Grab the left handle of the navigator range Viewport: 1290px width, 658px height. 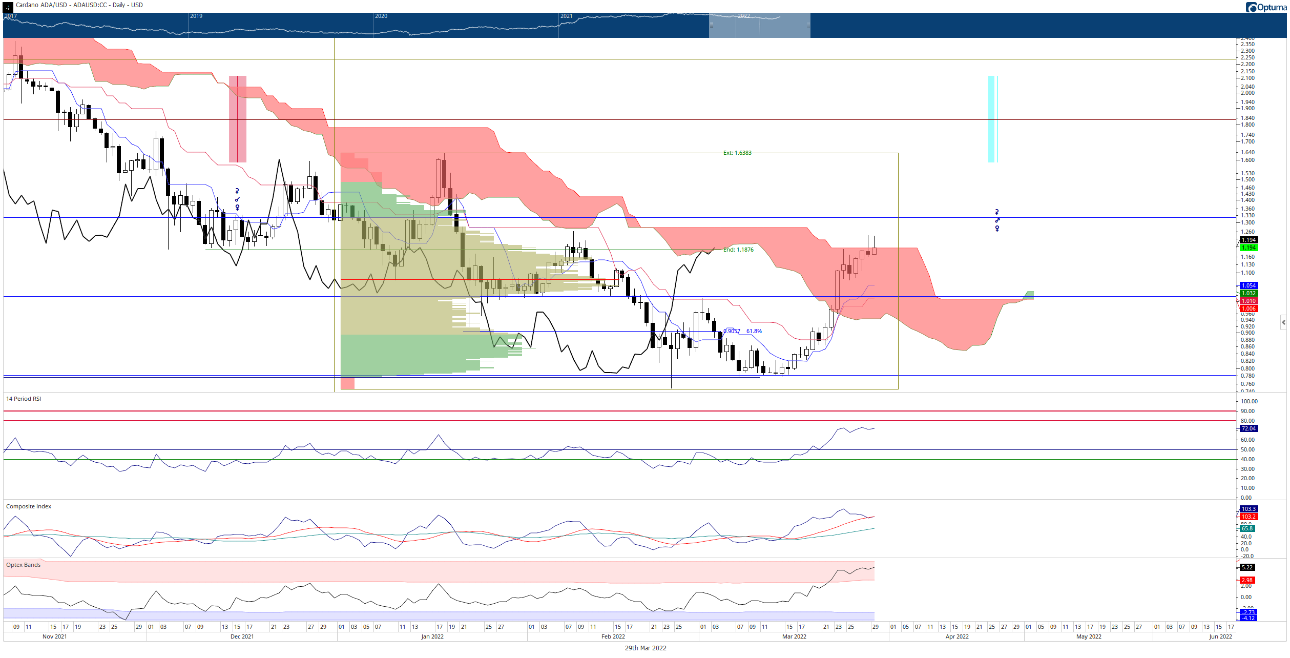[711, 26]
